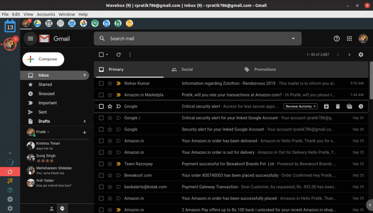
Task: Show Hangouts conversations icon at bottom
Action: click(x=62, y=209)
